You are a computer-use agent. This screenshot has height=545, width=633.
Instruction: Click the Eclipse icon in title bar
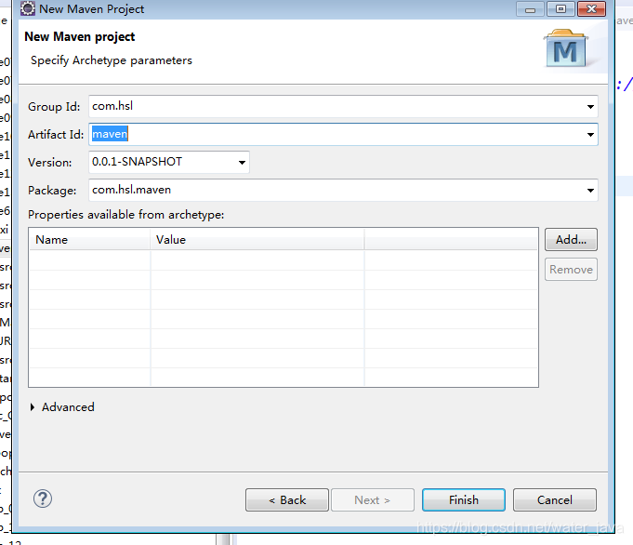(x=28, y=8)
